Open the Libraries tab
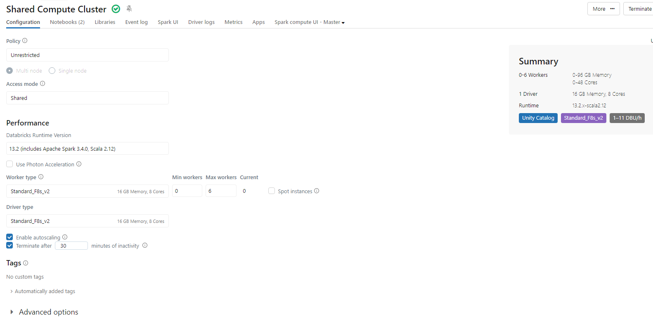The image size is (653, 329). pos(105,22)
